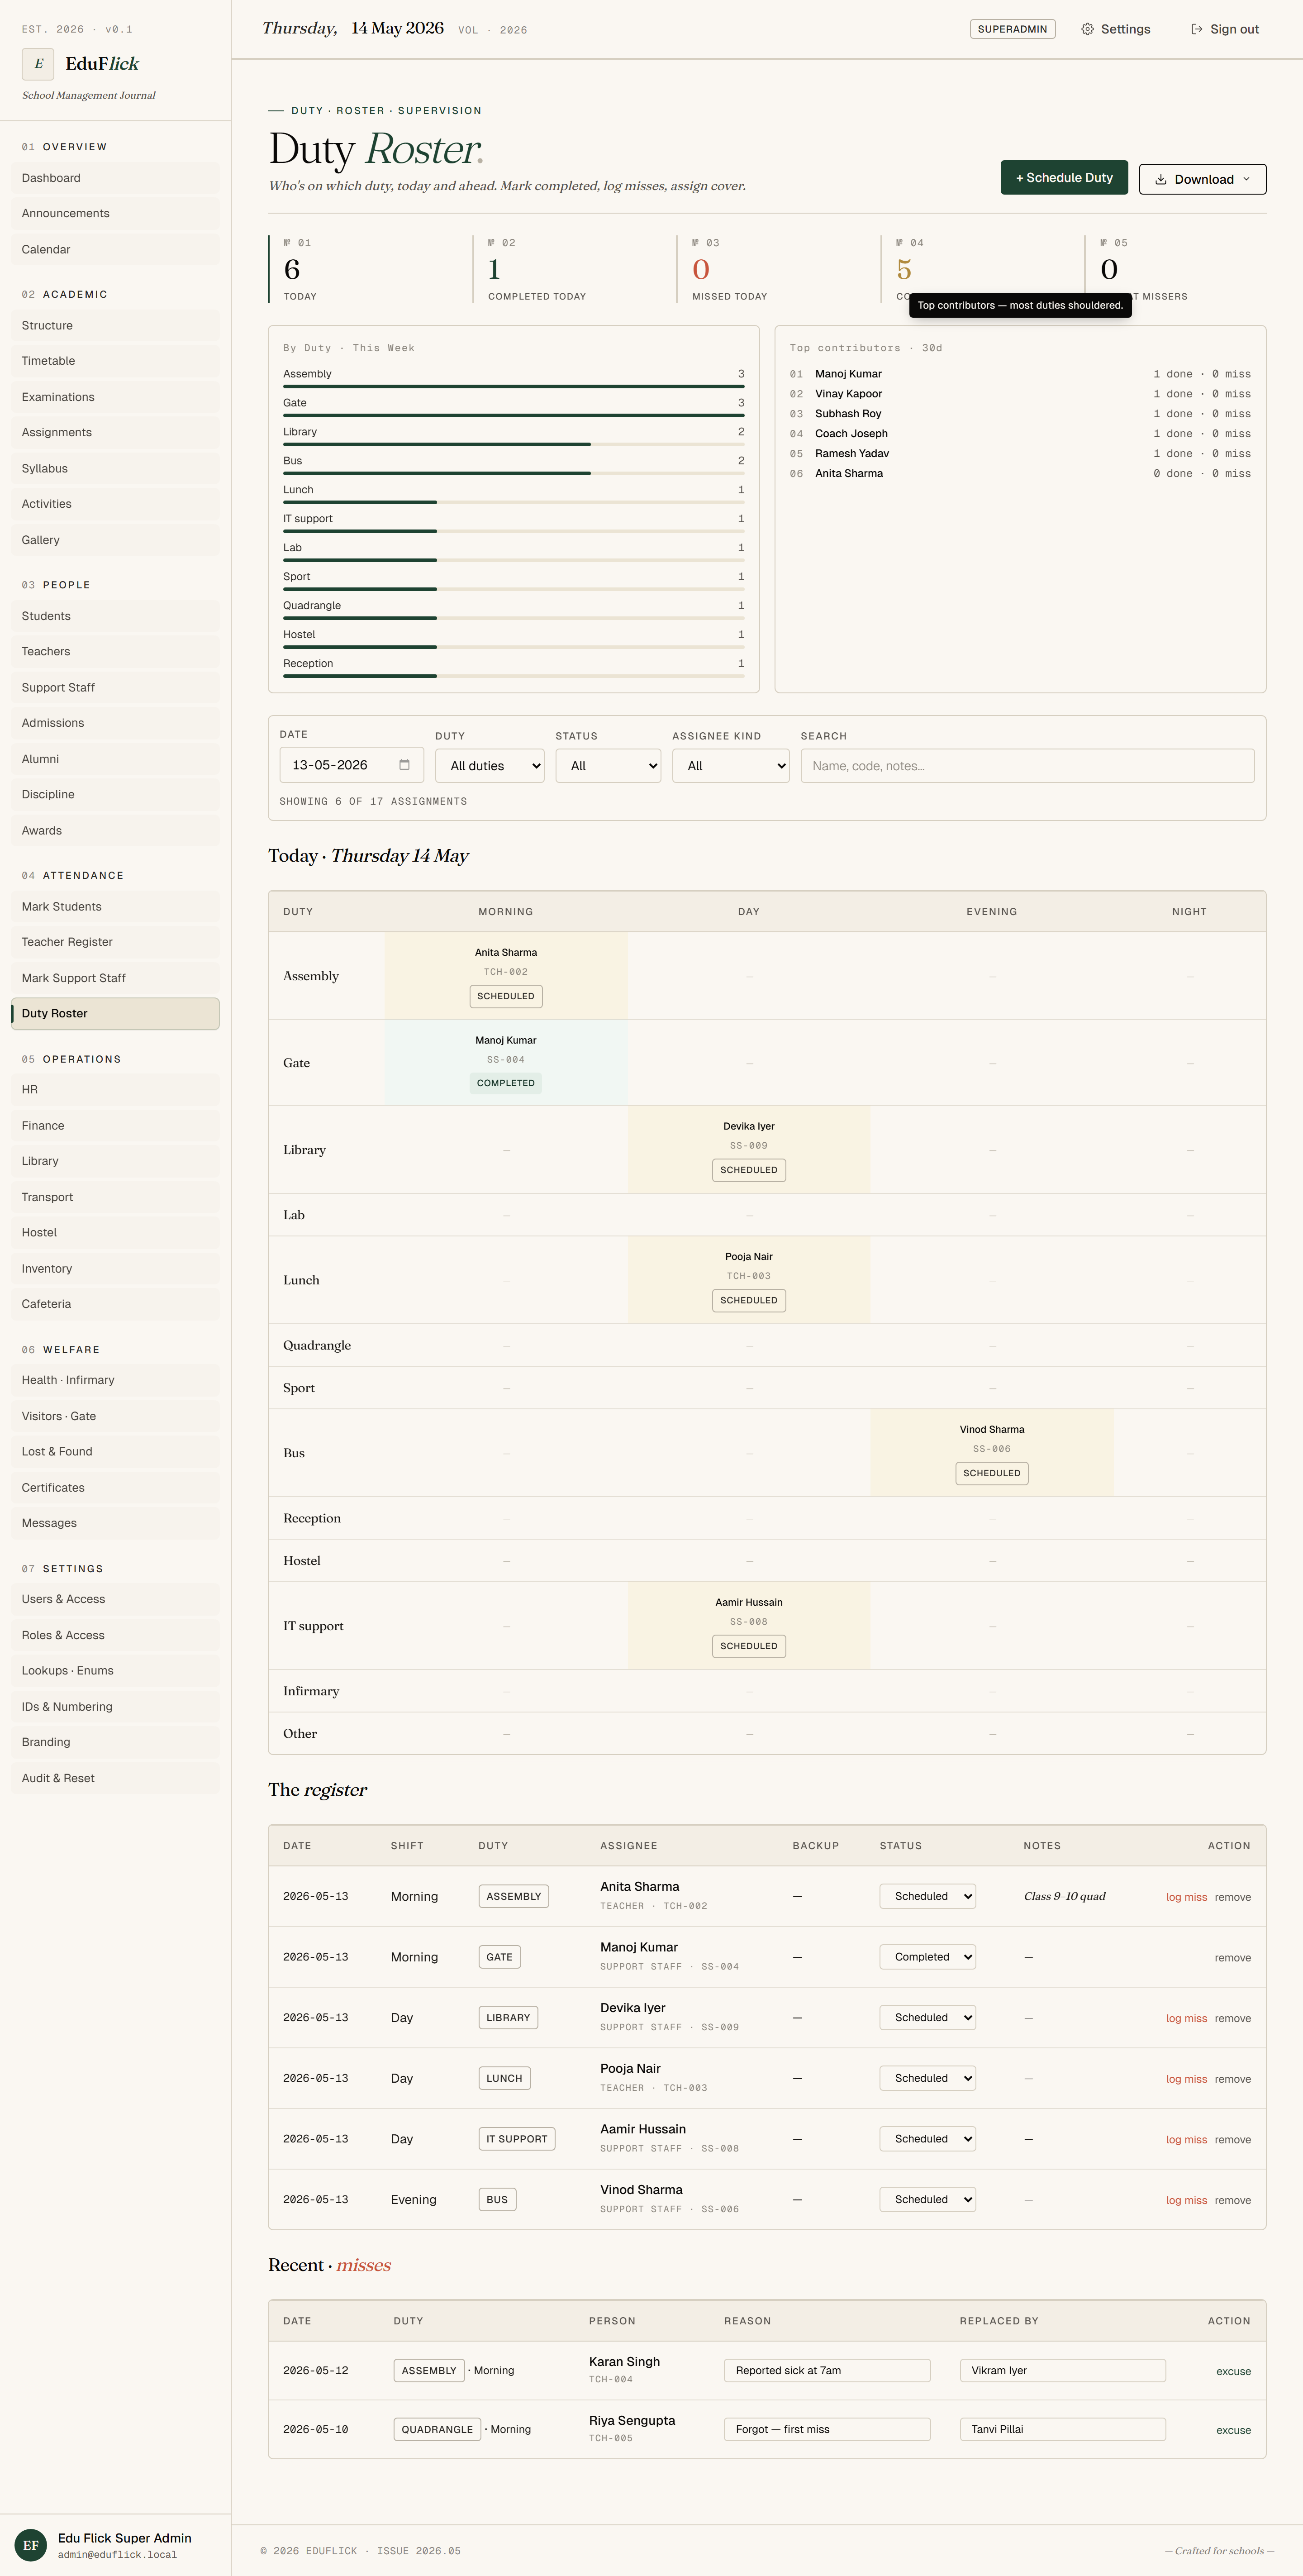The height and width of the screenshot is (2576, 1303).
Task: Click Manoj Kumar COMPLETED cell in Gate morning
Action: pyautogui.click(x=506, y=1063)
